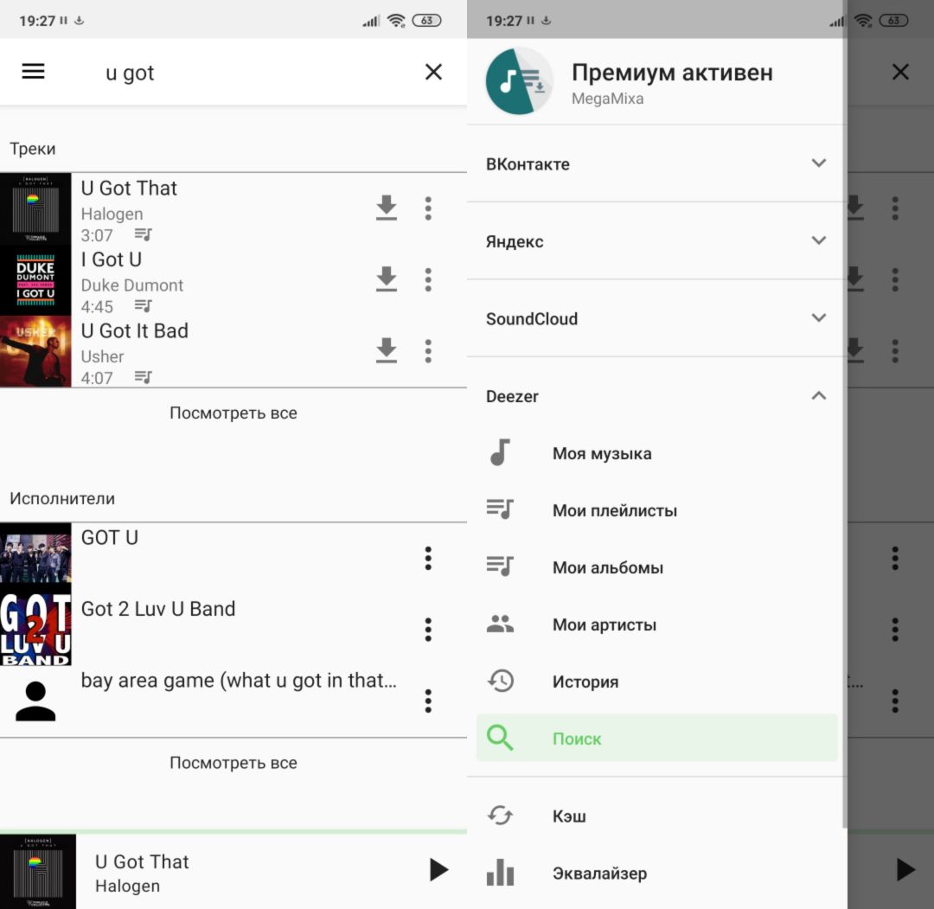The image size is (934, 909).
Task: Open more options for U Got That
Action: 428,208
